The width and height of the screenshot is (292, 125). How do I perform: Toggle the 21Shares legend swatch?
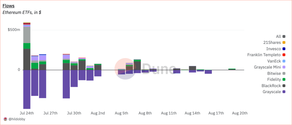(284, 43)
